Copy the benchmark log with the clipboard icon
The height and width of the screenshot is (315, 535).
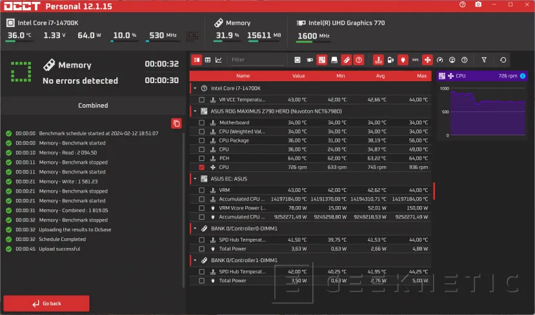[176, 123]
